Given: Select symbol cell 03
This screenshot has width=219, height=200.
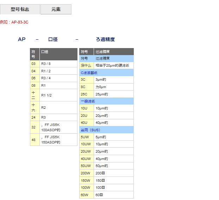Looking at the screenshot, I should (x=35, y=64).
